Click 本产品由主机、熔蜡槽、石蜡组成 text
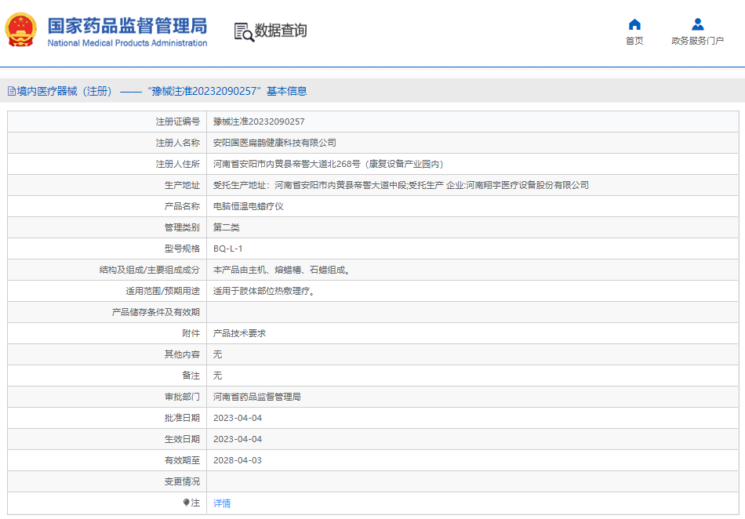745x519 pixels. pyautogui.click(x=282, y=270)
